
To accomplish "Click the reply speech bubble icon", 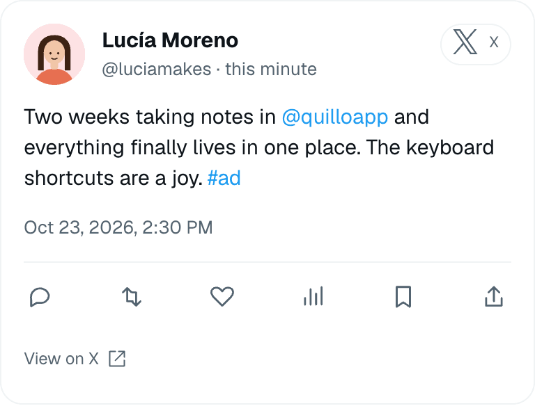I will click(40, 297).
